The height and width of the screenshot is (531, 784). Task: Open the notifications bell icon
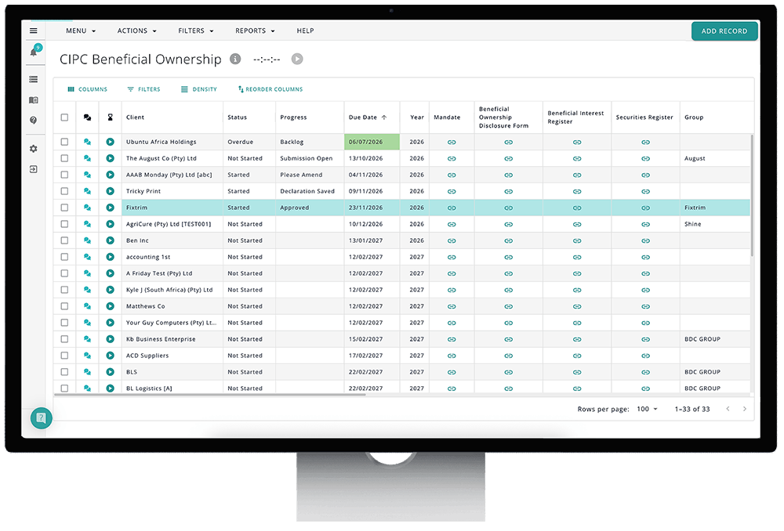[34, 52]
